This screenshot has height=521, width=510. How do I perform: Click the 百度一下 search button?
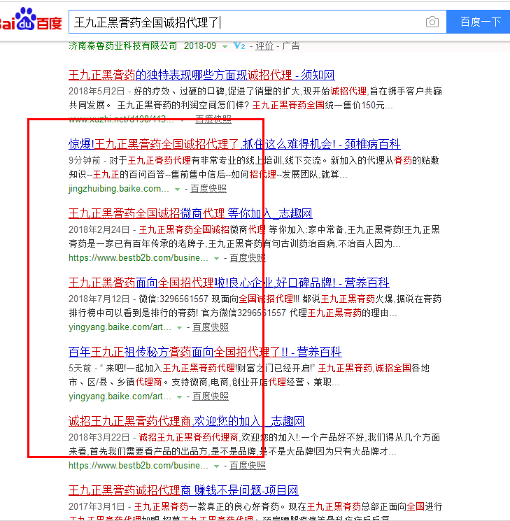point(479,22)
